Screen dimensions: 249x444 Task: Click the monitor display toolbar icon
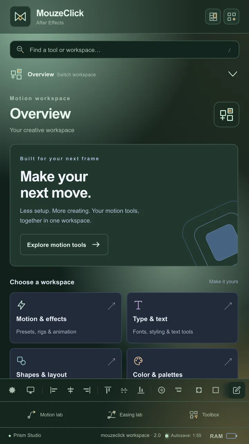[x=30, y=390]
